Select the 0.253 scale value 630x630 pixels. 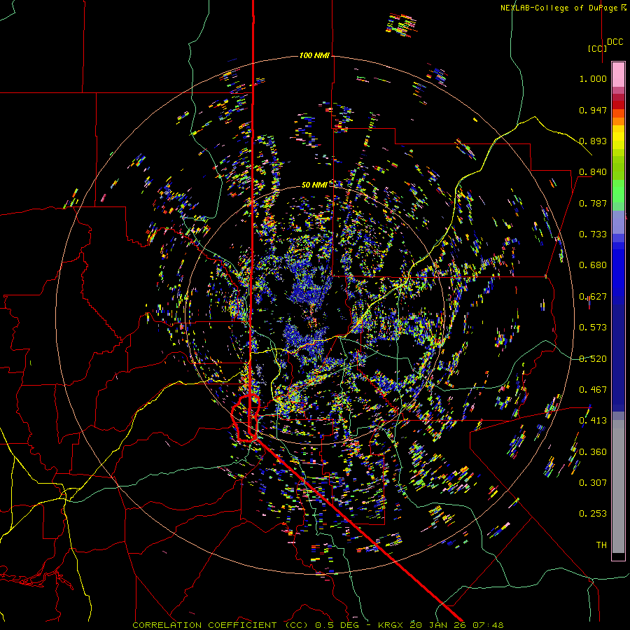pyautogui.click(x=593, y=514)
